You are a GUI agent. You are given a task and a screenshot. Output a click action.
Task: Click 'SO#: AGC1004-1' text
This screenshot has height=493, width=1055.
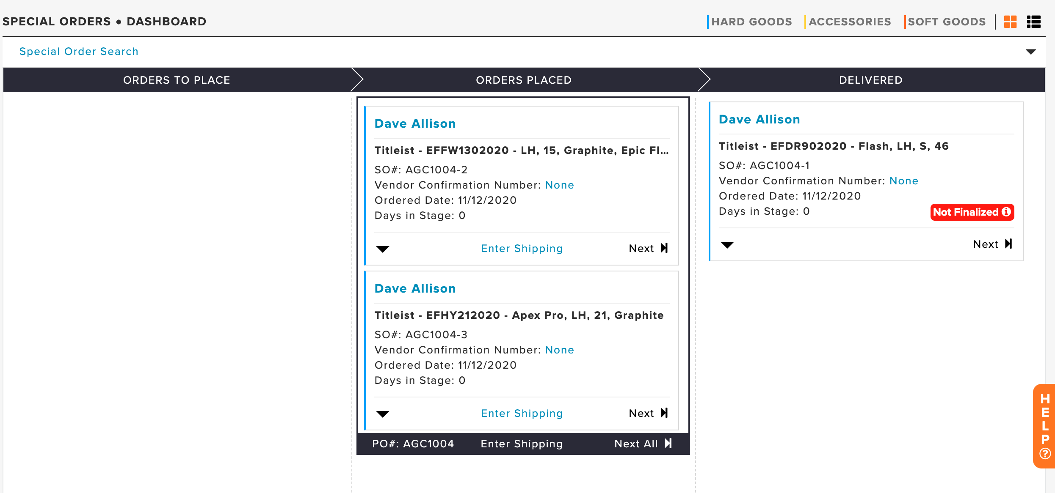764,165
